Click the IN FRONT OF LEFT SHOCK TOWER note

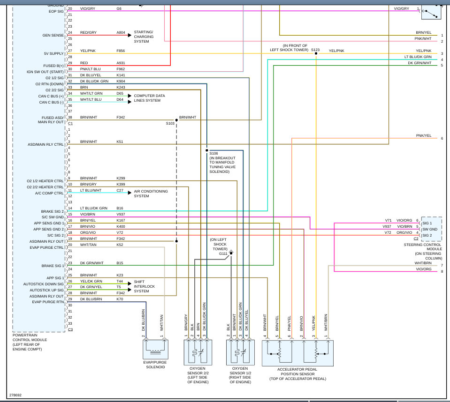click(289, 48)
